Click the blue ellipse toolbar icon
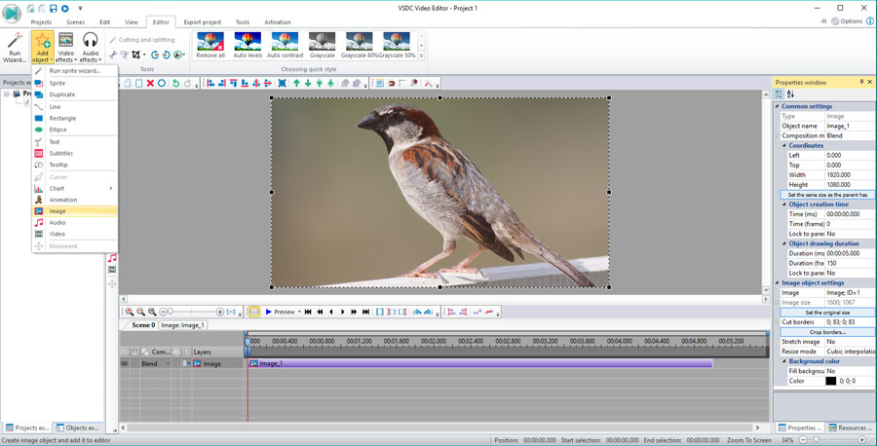Image resolution: width=877 pixels, height=446 pixels. (x=162, y=84)
